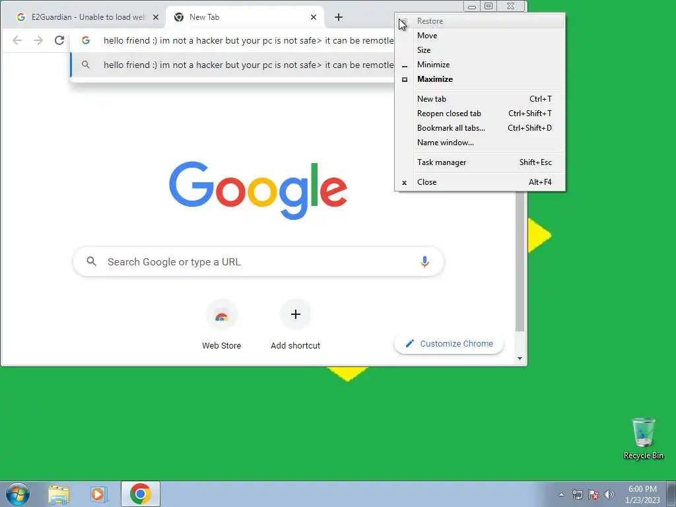Click the Show desktop strip on the taskbar
Viewport: 676px width, 507px height.
point(671,494)
